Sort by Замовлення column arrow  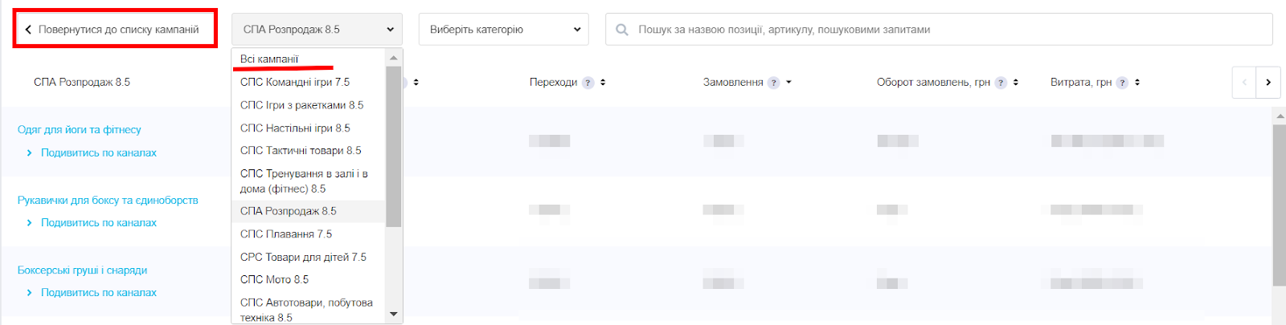coord(788,83)
